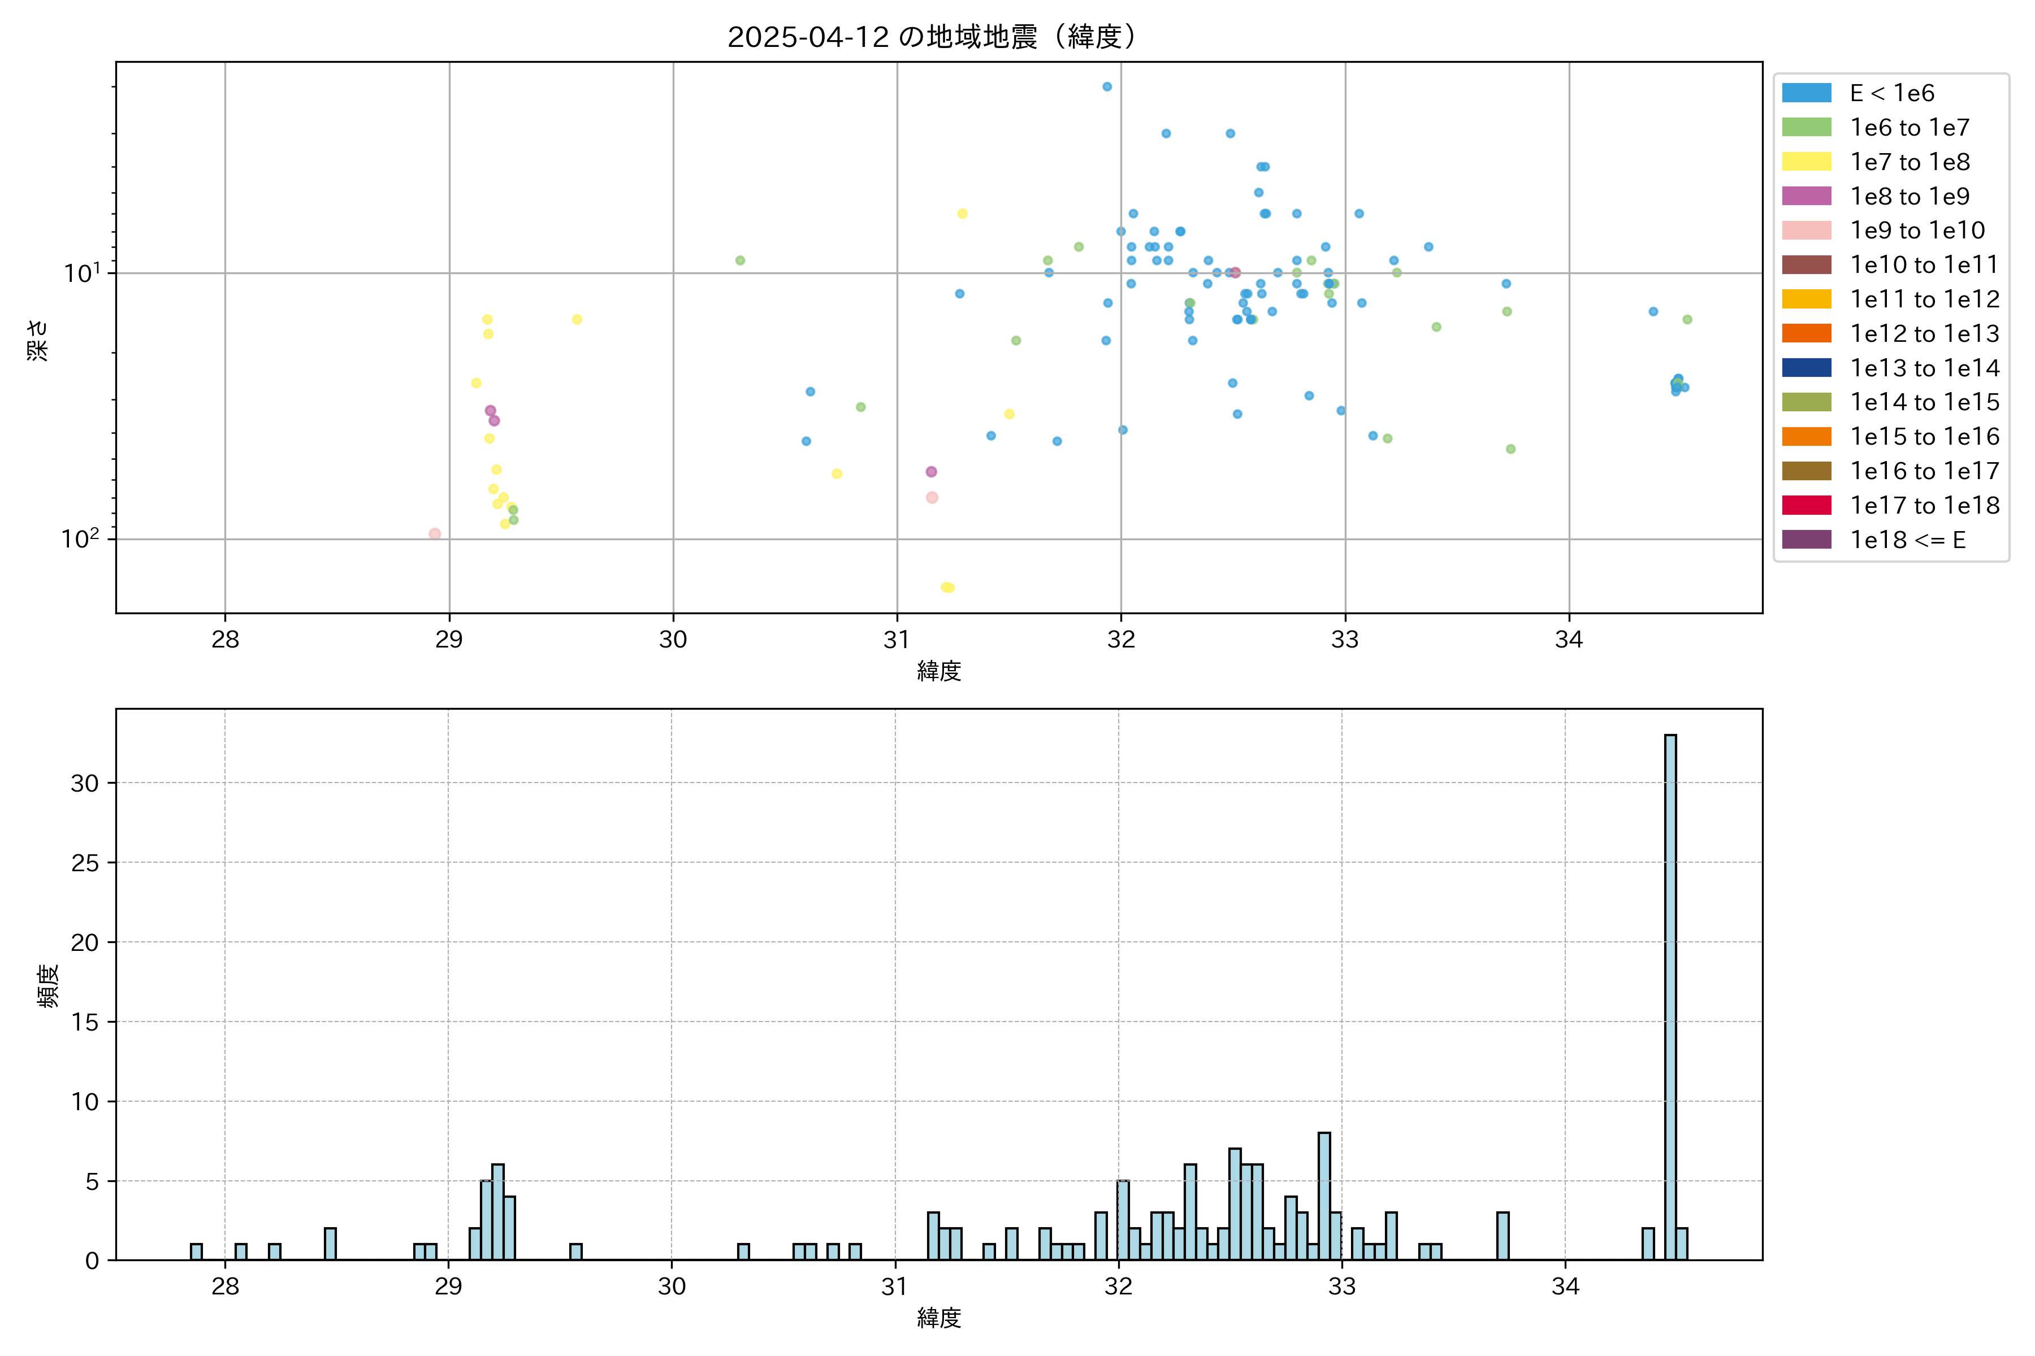Click the 1e10 to 1e11 legend label
Viewport: 2035px width, 1356px height.
1924,264
